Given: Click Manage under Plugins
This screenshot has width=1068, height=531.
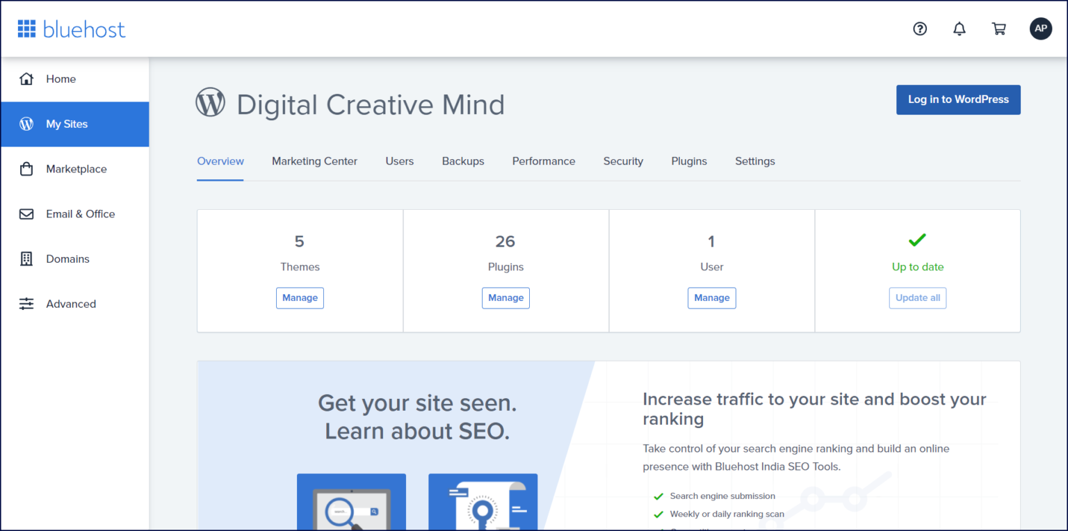Looking at the screenshot, I should point(505,297).
